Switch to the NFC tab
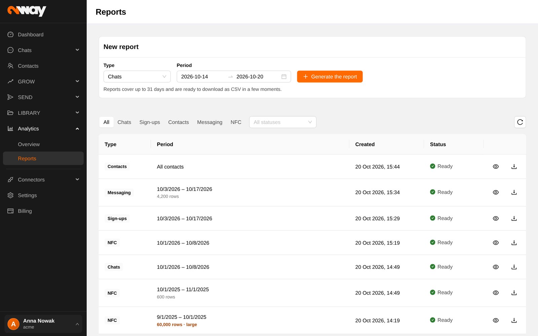Viewport: 538px width, 336px height. point(236,122)
